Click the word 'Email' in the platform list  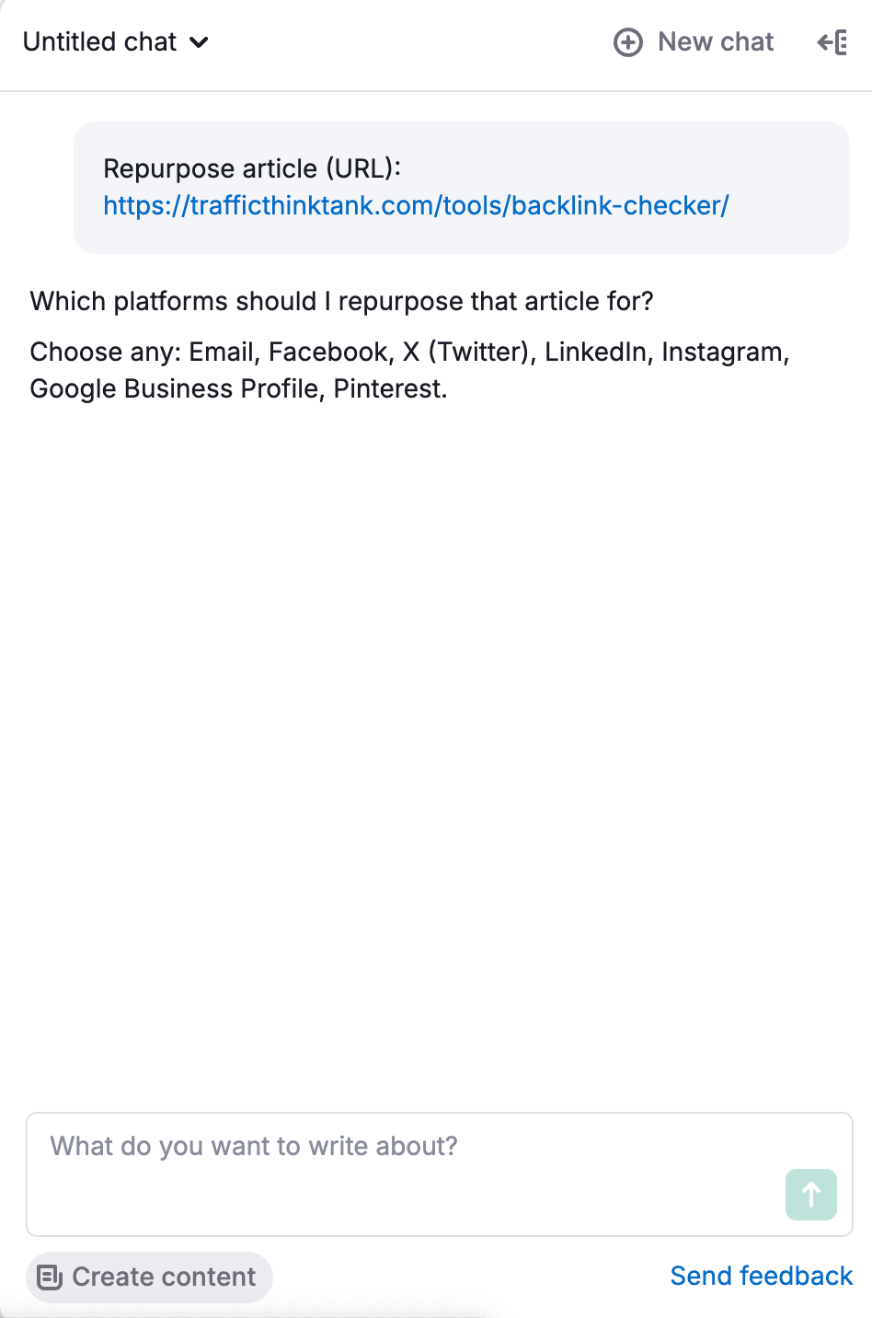pos(221,352)
